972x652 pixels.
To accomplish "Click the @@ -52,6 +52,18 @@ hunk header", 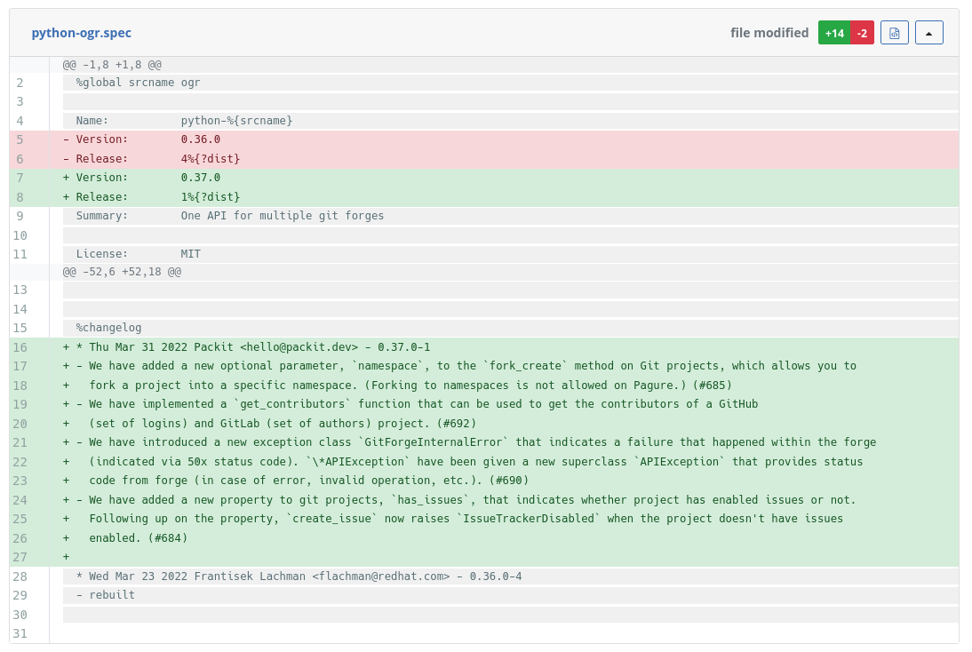I will (122, 271).
